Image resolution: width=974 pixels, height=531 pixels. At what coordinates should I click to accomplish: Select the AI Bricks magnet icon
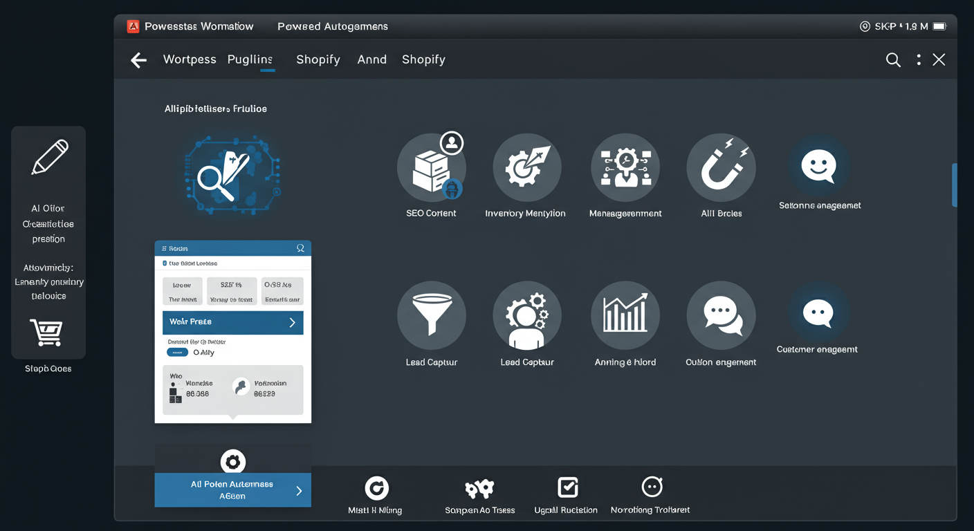point(721,167)
